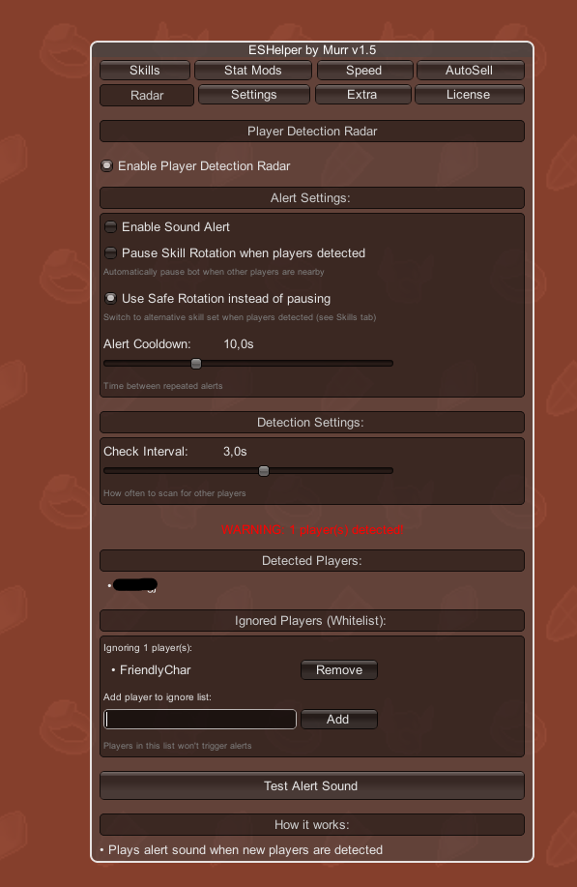Open the Extra tab

(x=362, y=95)
